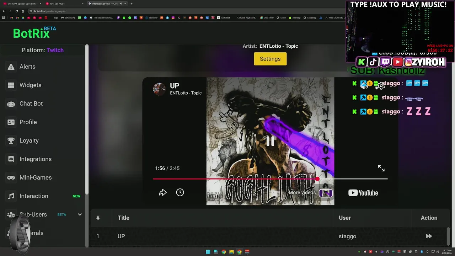The height and width of the screenshot is (256, 455).
Task: Open the Alerts section icon
Action: [x=11, y=66]
